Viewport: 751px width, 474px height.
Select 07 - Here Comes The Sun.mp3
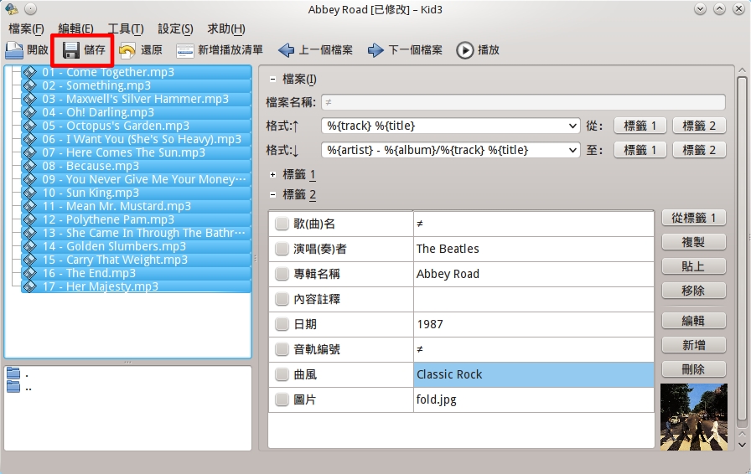point(136,152)
